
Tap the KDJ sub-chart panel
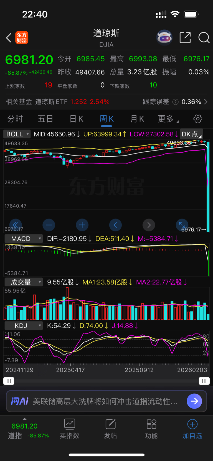(x=106, y=347)
